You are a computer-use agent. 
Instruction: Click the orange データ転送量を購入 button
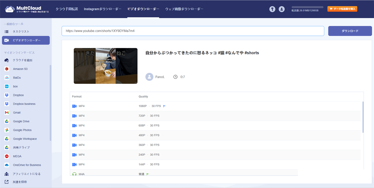pos(342,9)
